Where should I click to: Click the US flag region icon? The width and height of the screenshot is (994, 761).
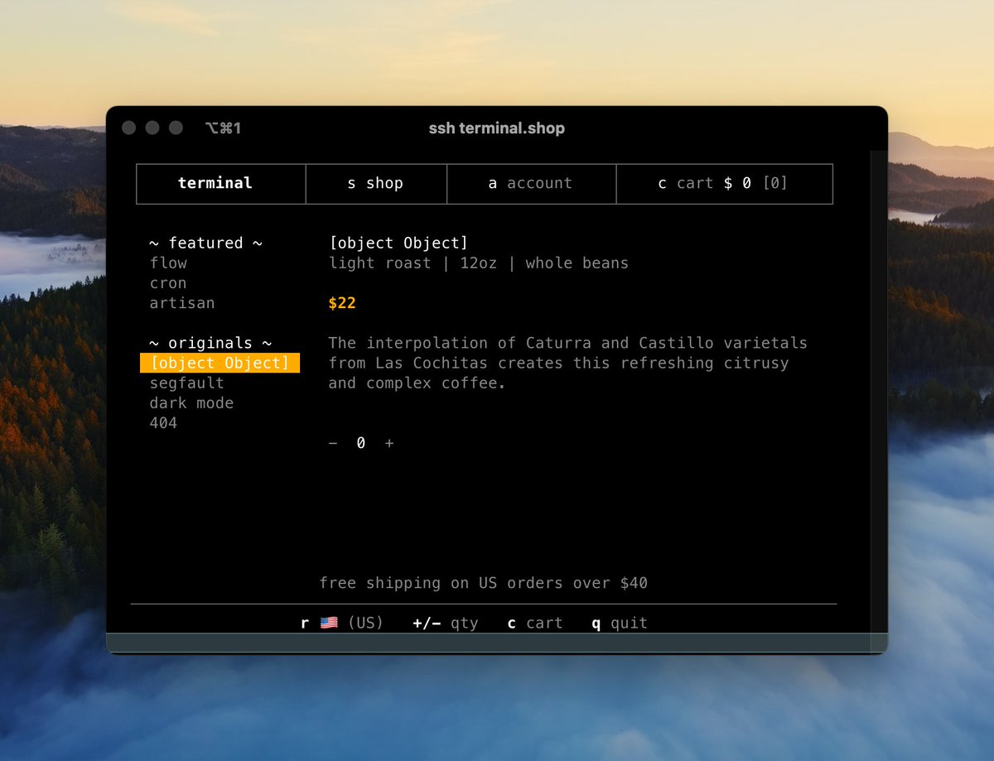point(329,623)
